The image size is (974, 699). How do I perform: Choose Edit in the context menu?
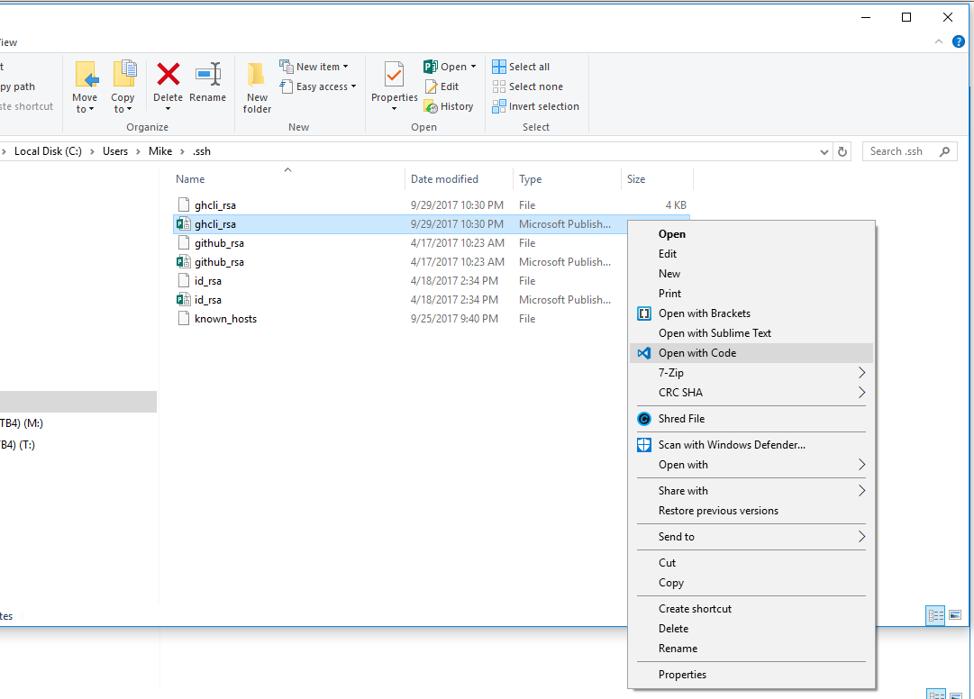click(751, 254)
